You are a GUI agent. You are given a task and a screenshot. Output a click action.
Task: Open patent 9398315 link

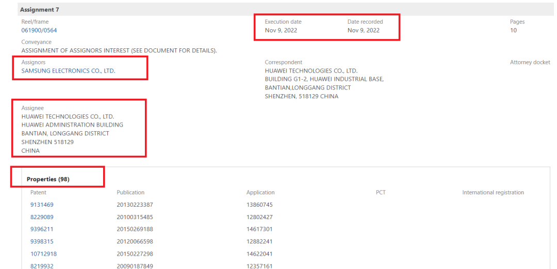(x=42, y=242)
